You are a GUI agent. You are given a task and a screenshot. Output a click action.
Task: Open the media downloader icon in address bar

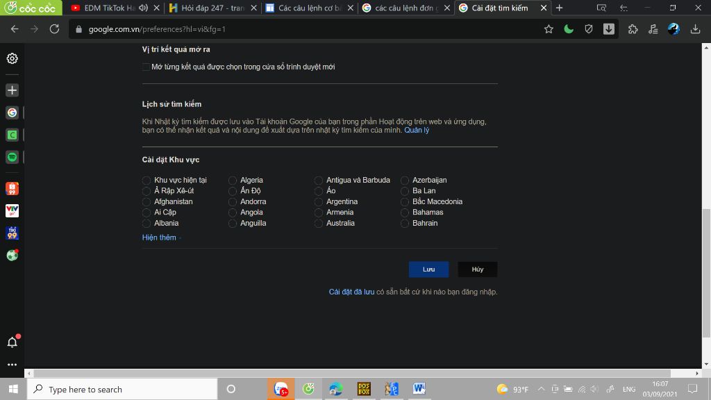click(608, 29)
